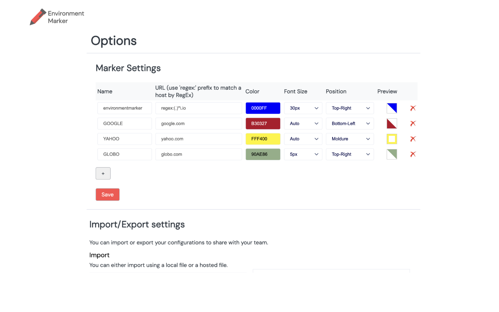
Task: Remove the GOOGLE marker row
Action: 413,124
